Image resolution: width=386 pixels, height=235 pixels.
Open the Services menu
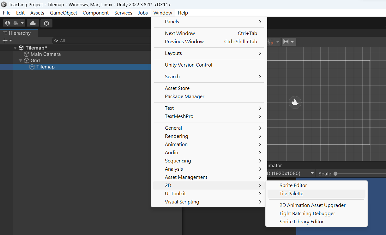coord(123,13)
